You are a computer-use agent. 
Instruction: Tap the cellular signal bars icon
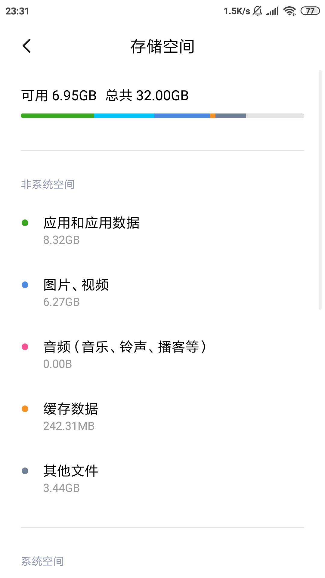(x=273, y=11)
